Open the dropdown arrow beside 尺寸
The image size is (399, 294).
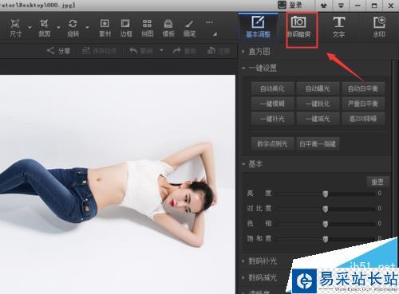coord(30,27)
